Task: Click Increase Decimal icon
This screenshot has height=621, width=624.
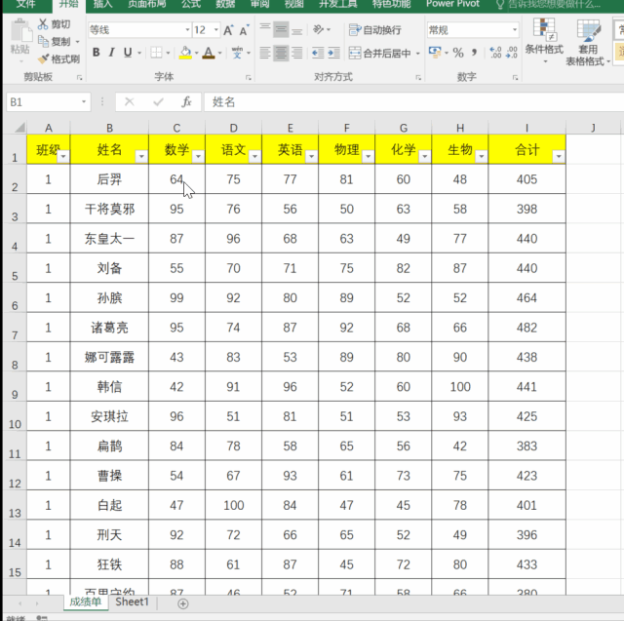Action: coord(495,53)
